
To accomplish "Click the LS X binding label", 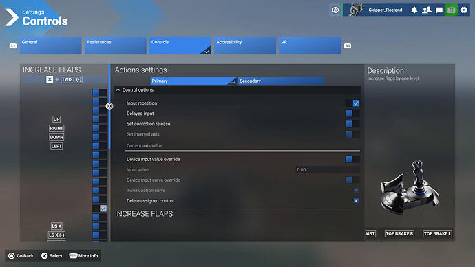I will pos(56,226).
